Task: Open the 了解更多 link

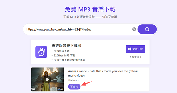Action: (135, 57)
